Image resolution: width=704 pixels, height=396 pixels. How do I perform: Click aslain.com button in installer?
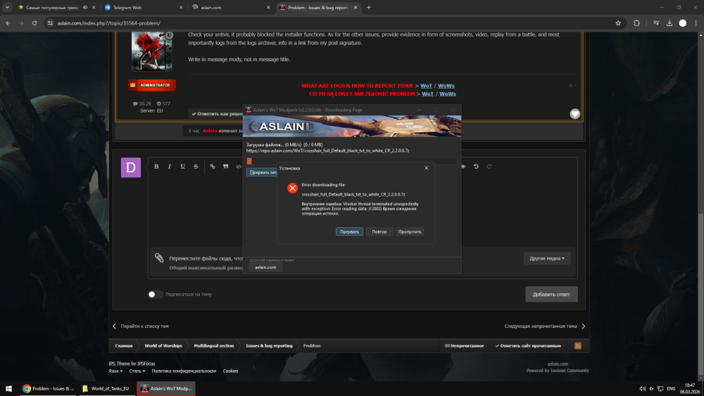[265, 267]
